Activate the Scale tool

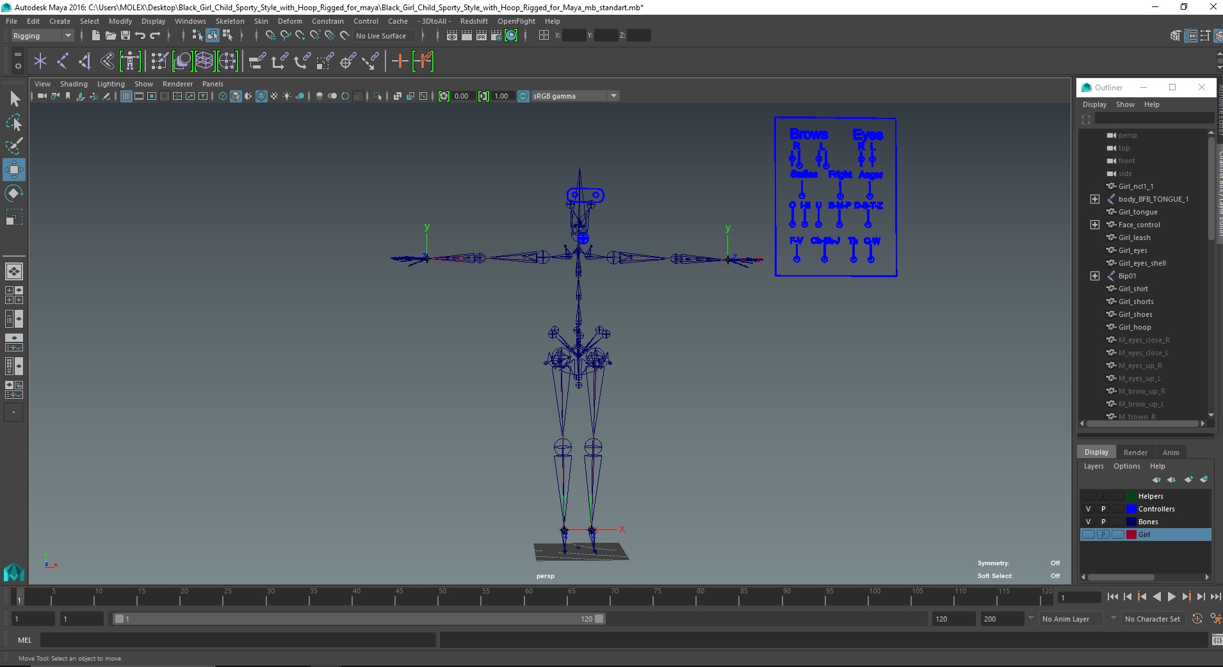pos(13,218)
